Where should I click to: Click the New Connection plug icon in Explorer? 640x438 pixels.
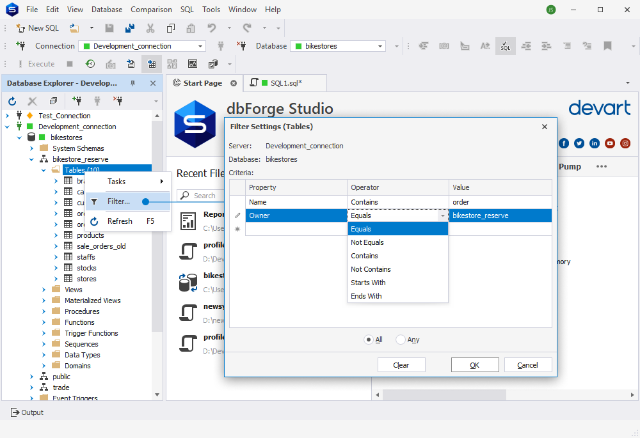point(76,101)
